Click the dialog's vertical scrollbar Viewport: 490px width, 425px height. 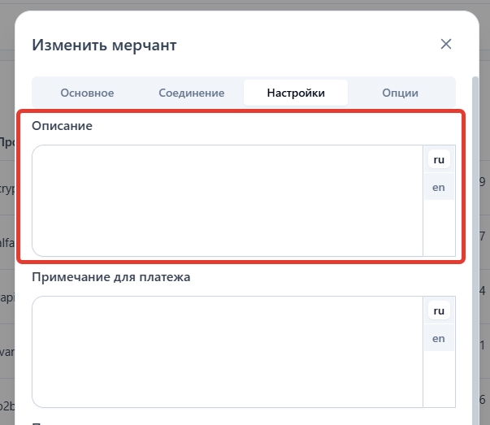475,244
